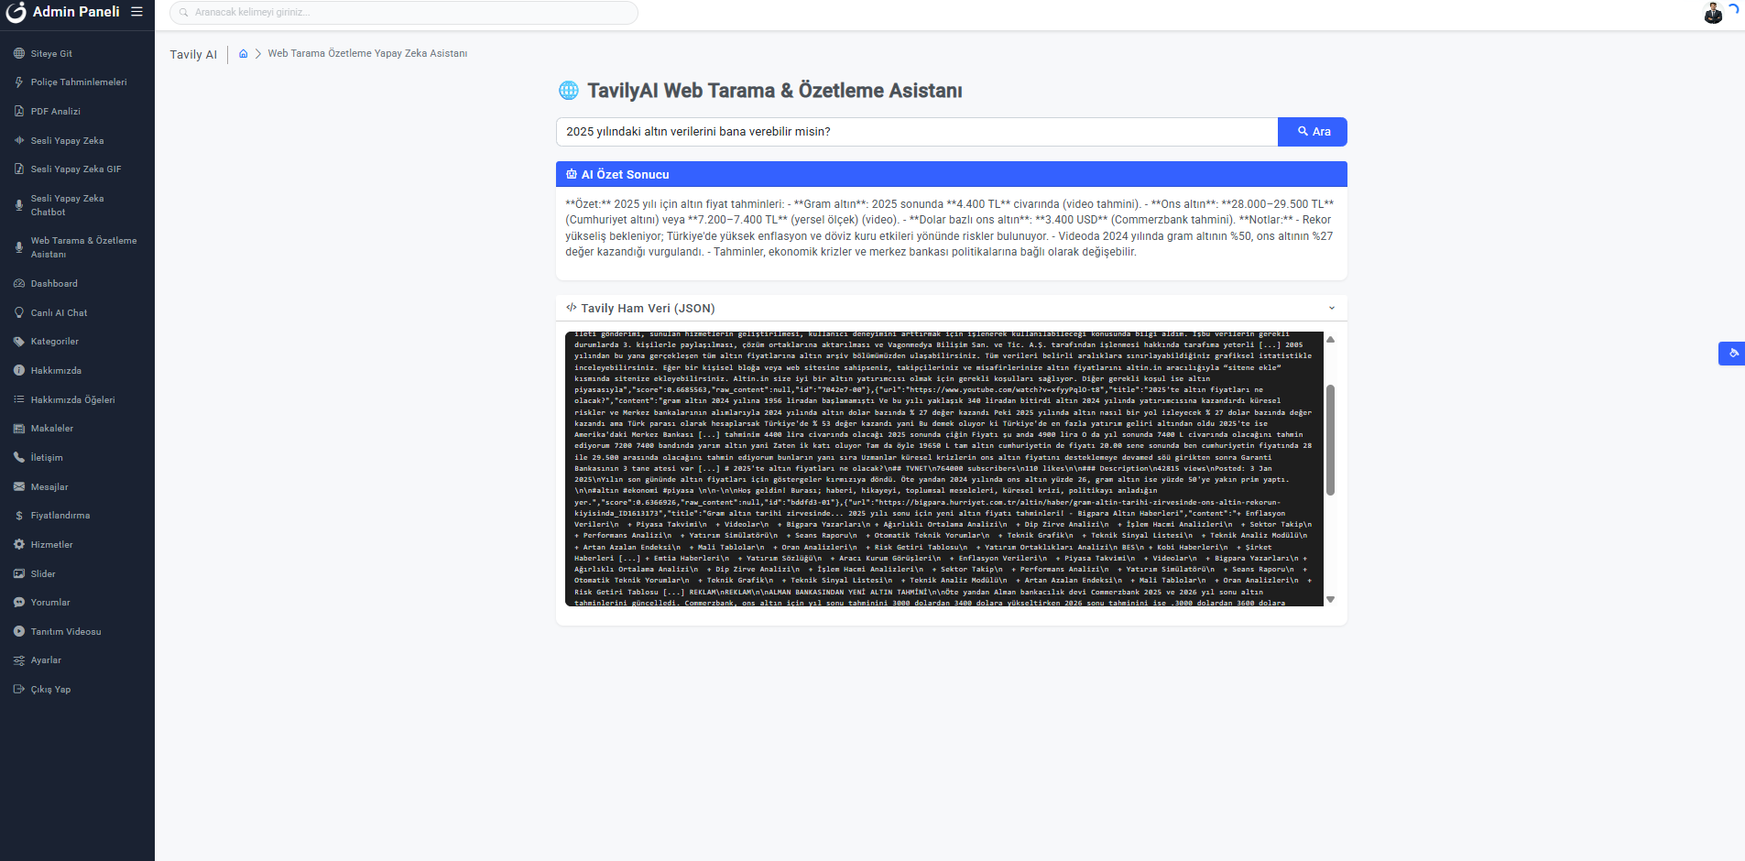Click the Admin Paneli logo icon

tap(16, 12)
